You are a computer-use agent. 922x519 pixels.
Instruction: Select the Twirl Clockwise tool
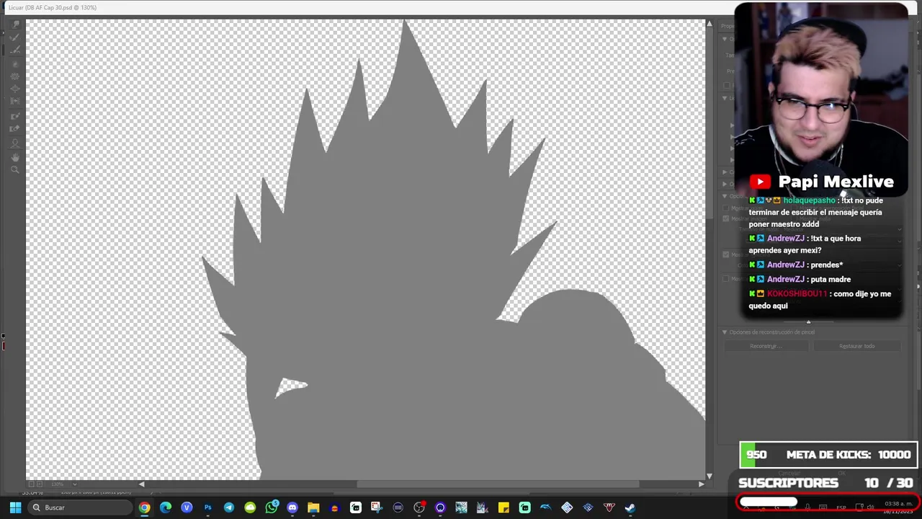pos(15,63)
